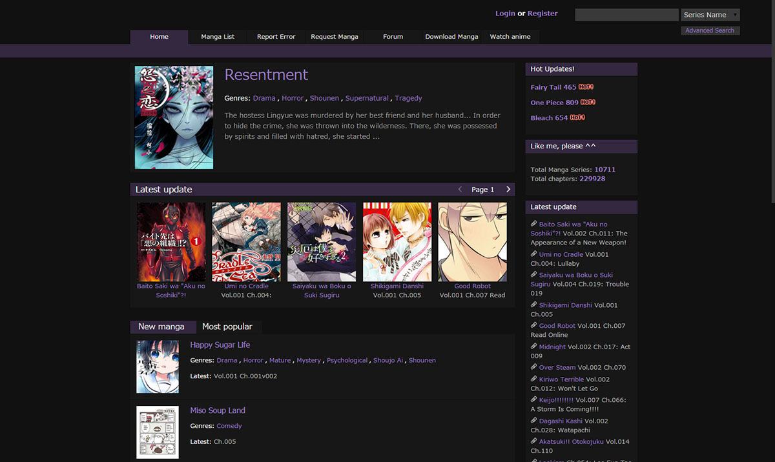The height and width of the screenshot is (462, 775).
Task: Open latest chapter Vol.001 Ch.001v002 of Happy Sugar Life
Action: (x=245, y=376)
